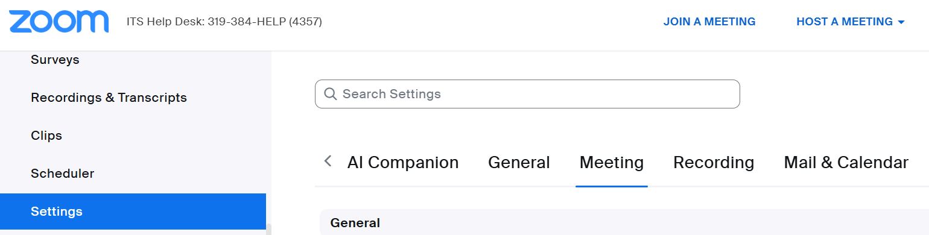The width and height of the screenshot is (929, 235).
Task: Select the Meeting tab
Action: [612, 163]
